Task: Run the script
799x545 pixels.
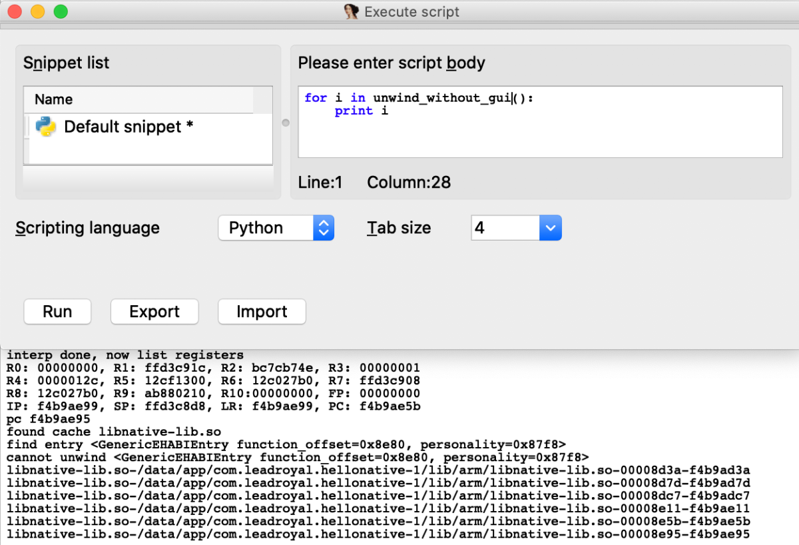Action: tap(57, 312)
